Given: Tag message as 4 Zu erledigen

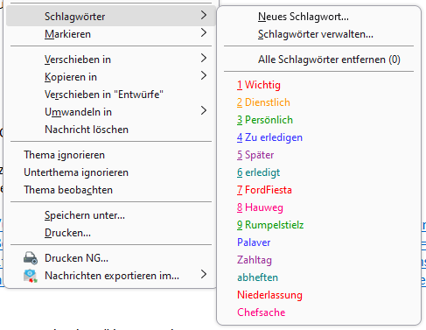Looking at the screenshot, I should pos(269,137).
